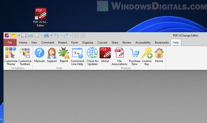Click the Email envelope icon

click(37, 35)
